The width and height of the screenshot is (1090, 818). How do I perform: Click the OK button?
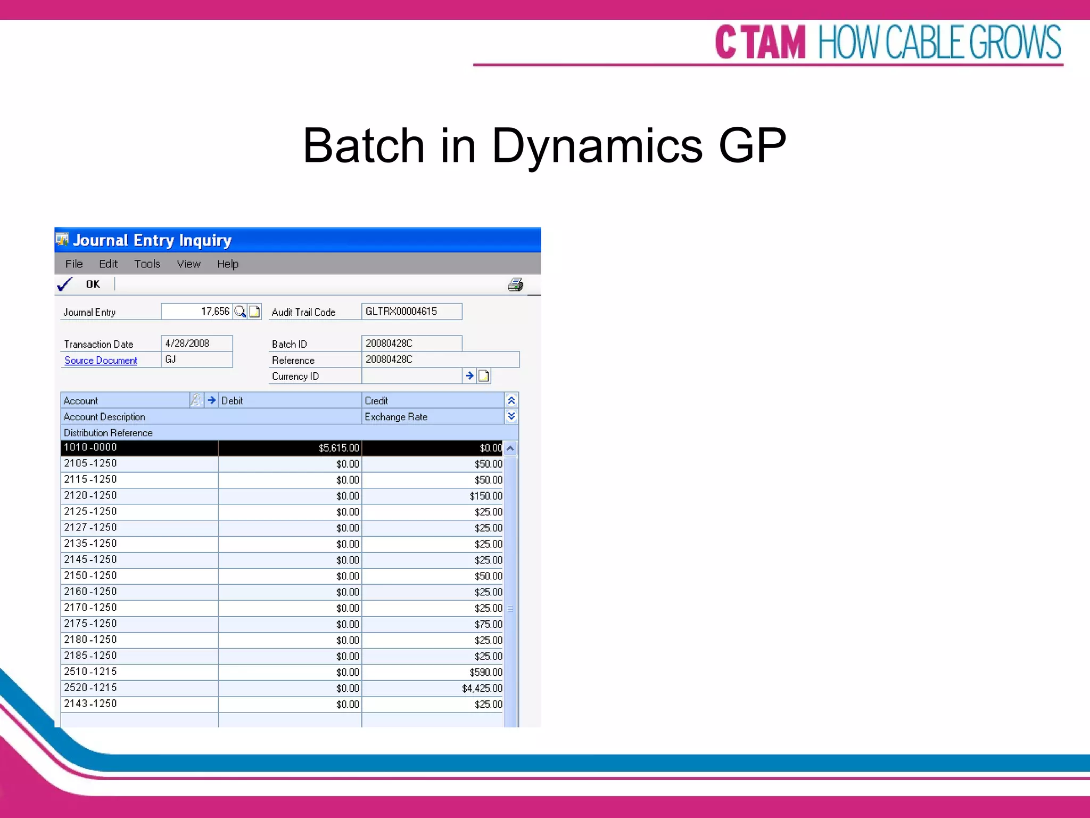point(93,284)
